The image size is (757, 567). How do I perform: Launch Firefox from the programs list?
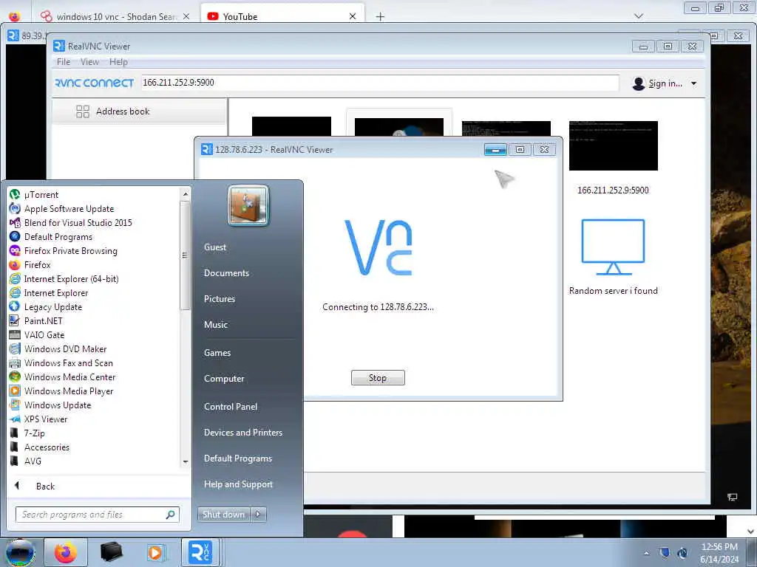tap(37, 265)
